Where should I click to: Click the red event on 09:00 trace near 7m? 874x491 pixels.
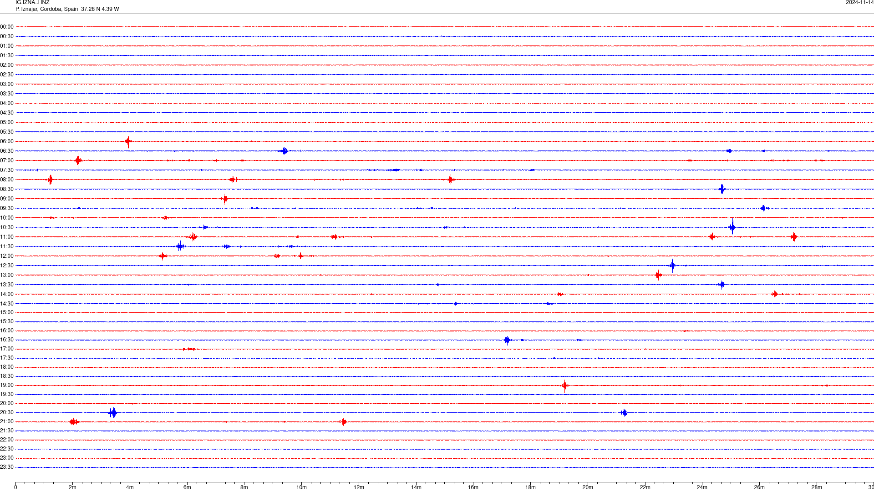tap(224, 199)
